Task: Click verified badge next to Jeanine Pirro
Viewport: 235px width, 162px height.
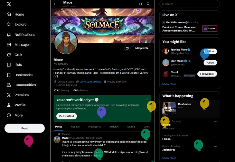Action: point(189,50)
